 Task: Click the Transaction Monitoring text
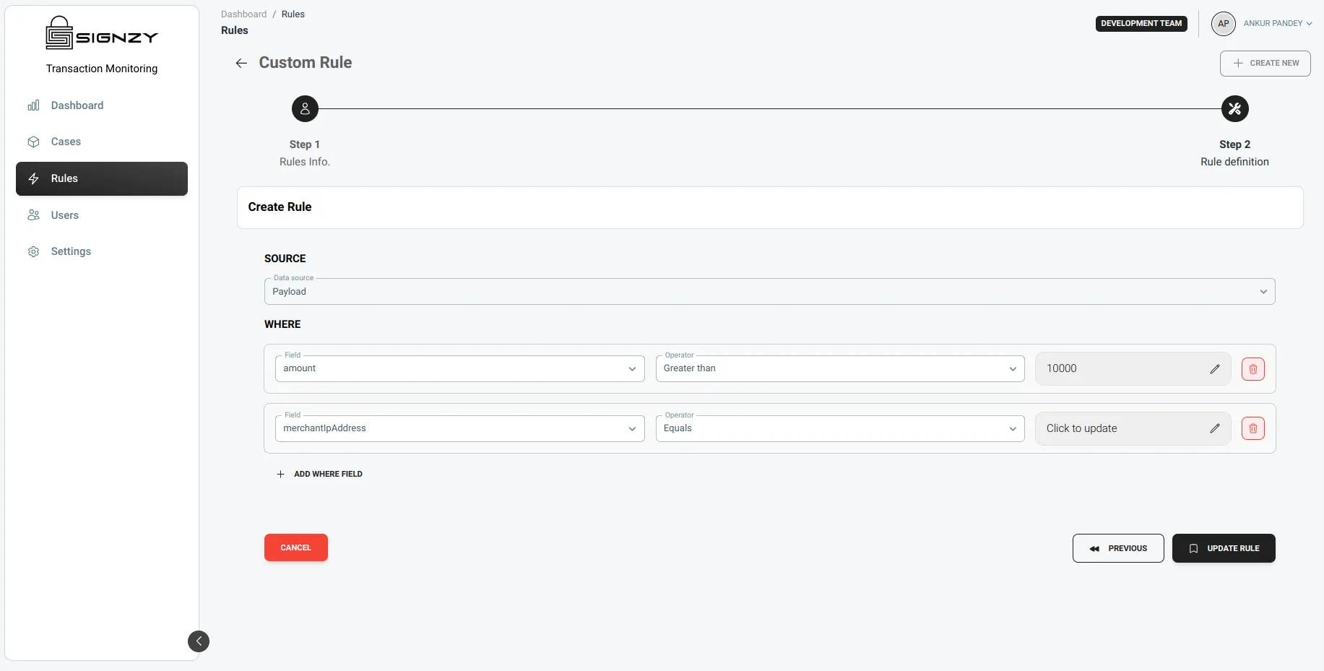(x=102, y=69)
